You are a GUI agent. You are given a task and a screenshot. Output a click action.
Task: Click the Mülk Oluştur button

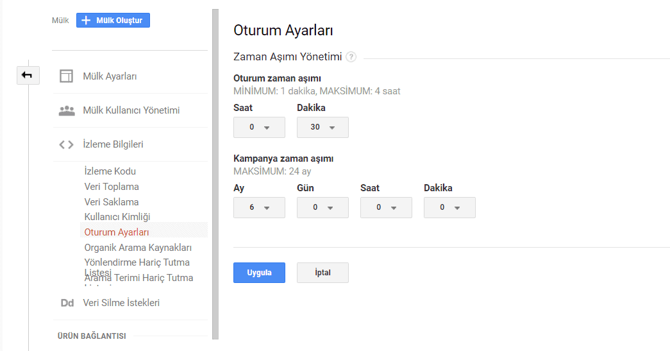(x=113, y=21)
